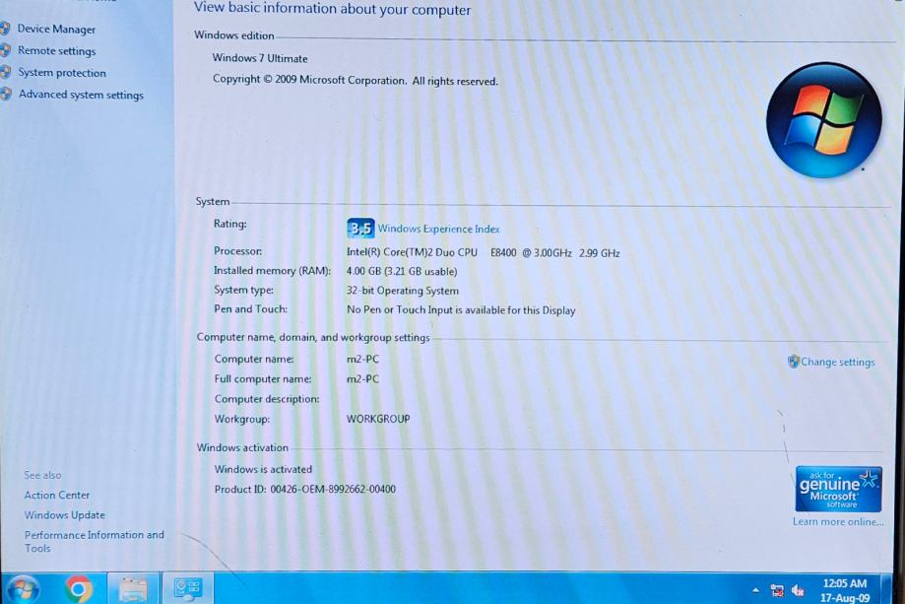Open the Learn more online link
Viewport: 905px width, 604px height.
tap(838, 522)
